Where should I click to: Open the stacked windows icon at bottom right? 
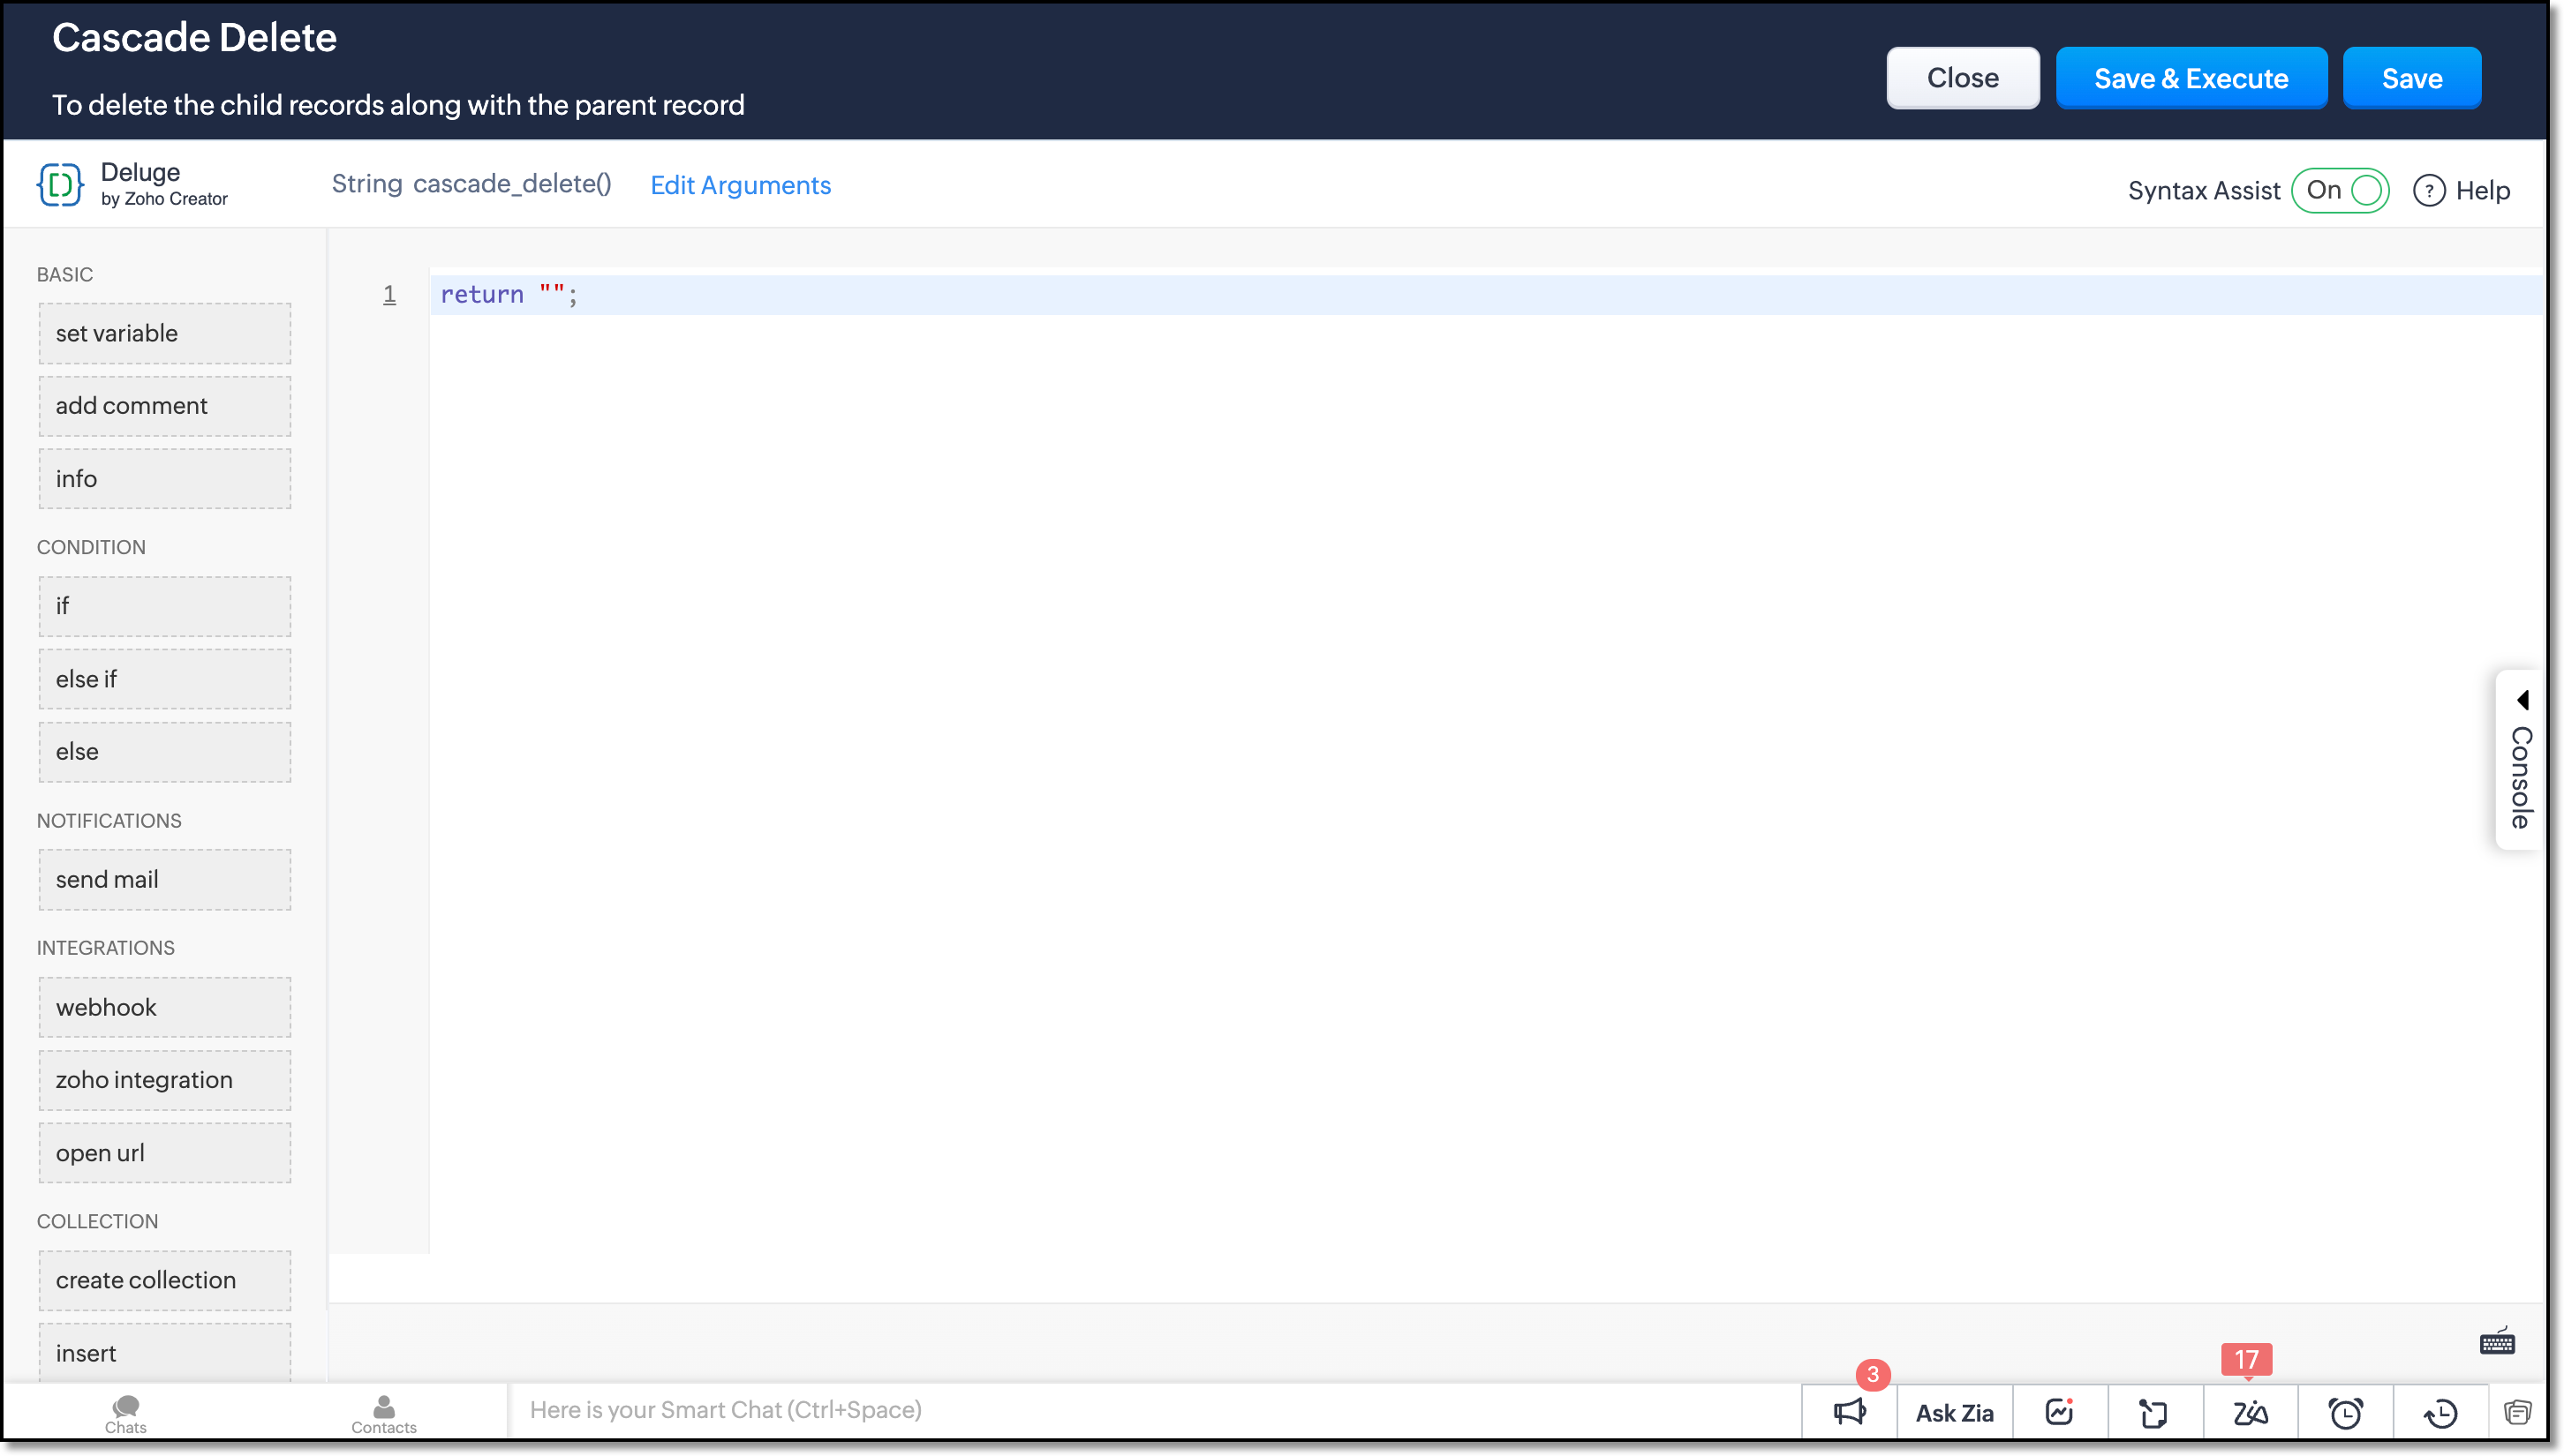(x=2517, y=1412)
